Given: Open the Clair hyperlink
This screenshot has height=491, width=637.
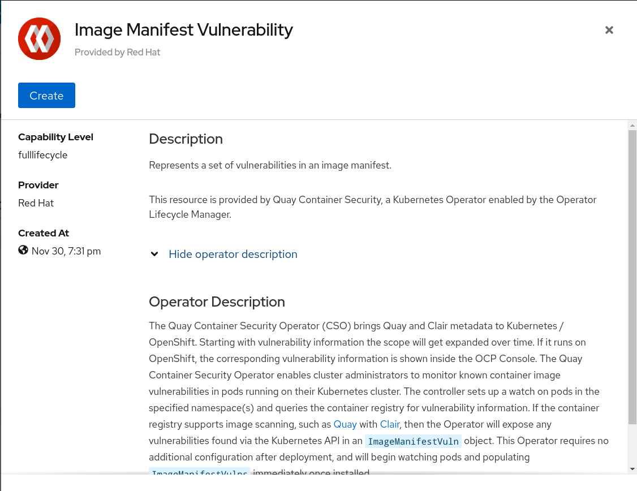Looking at the screenshot, I should point(390,424).
